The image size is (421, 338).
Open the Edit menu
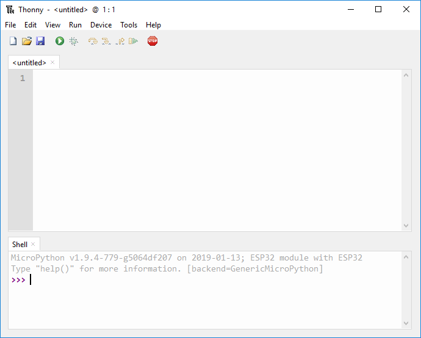click(x=31, y=25)
